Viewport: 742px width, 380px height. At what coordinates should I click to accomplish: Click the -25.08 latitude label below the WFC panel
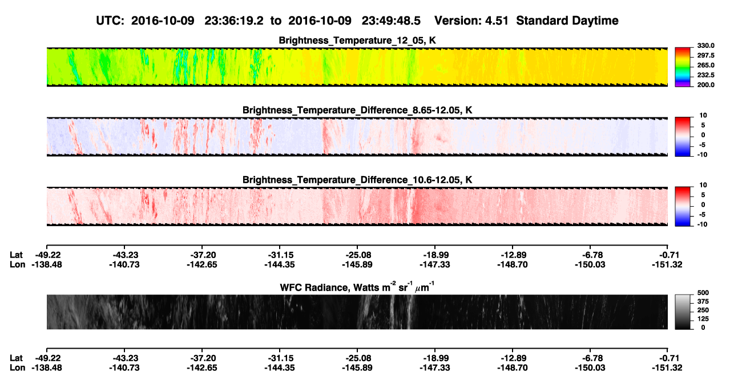coord(357,358)
